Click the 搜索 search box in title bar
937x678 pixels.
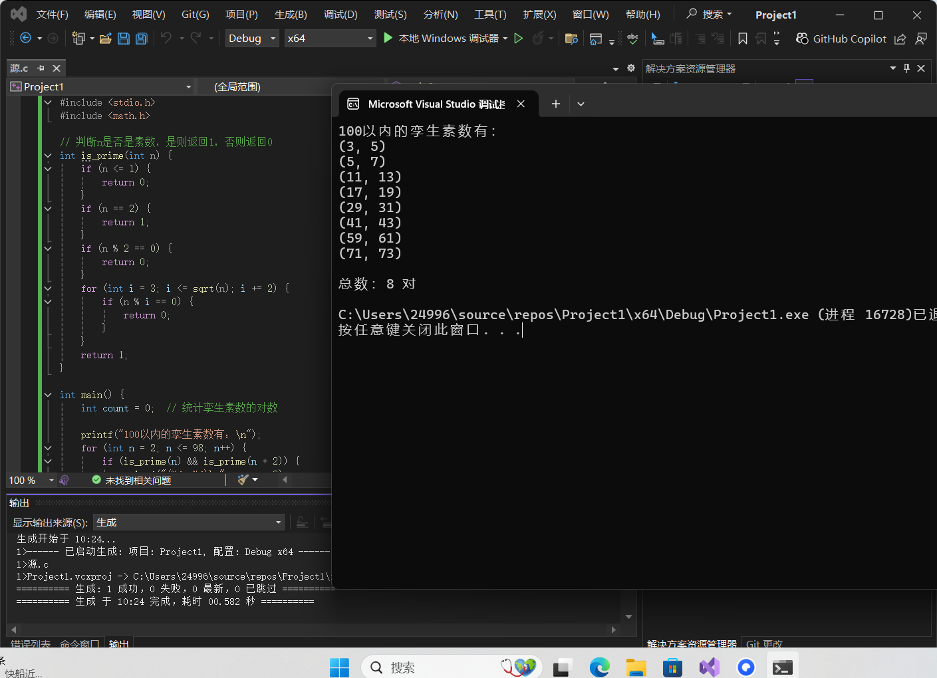click(709, 14)
